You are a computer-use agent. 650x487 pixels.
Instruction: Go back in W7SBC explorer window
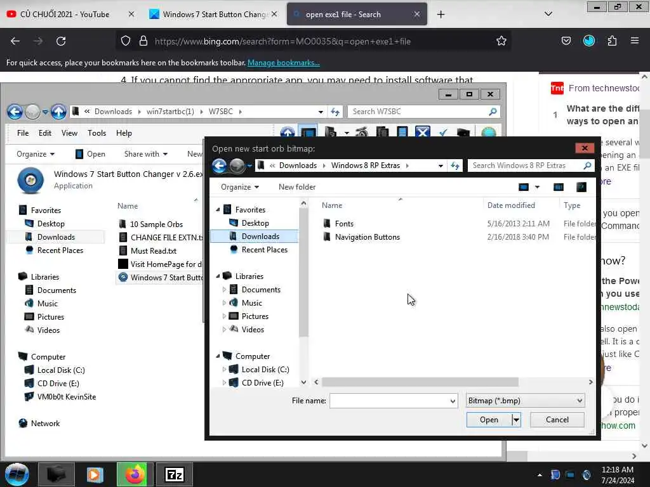pyautogui.click(x=15, y=112)
